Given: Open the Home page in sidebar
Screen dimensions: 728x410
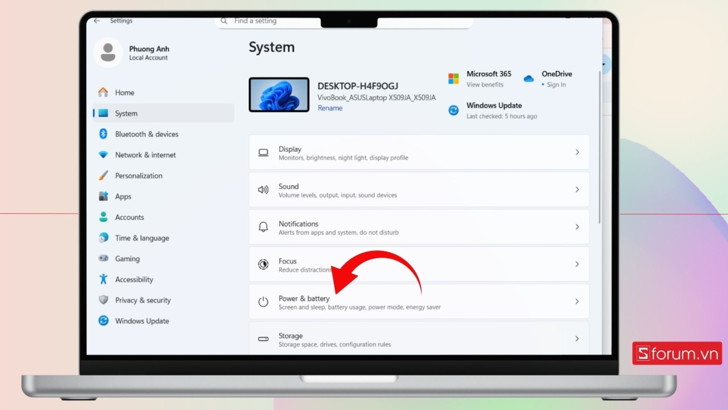Looking at the screenshot, I should 163,92.
